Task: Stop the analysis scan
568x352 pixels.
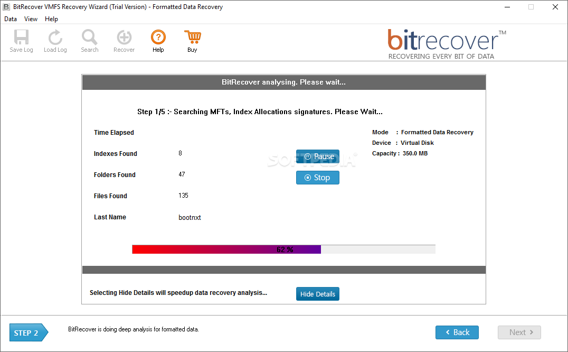Action: [318, 178]
